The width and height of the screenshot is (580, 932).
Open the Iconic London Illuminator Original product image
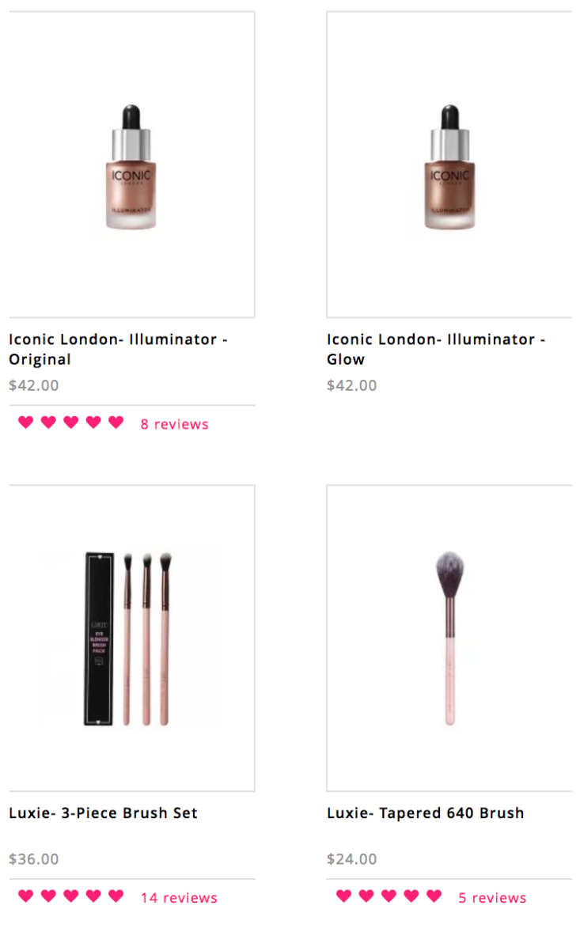pos(132,165)
